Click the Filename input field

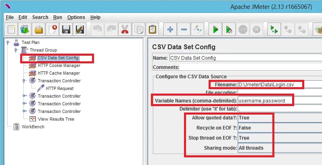click(280, 85)
